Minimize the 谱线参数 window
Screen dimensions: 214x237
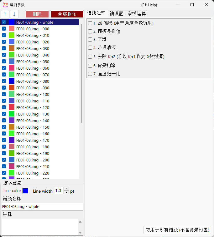click(178, 5)
